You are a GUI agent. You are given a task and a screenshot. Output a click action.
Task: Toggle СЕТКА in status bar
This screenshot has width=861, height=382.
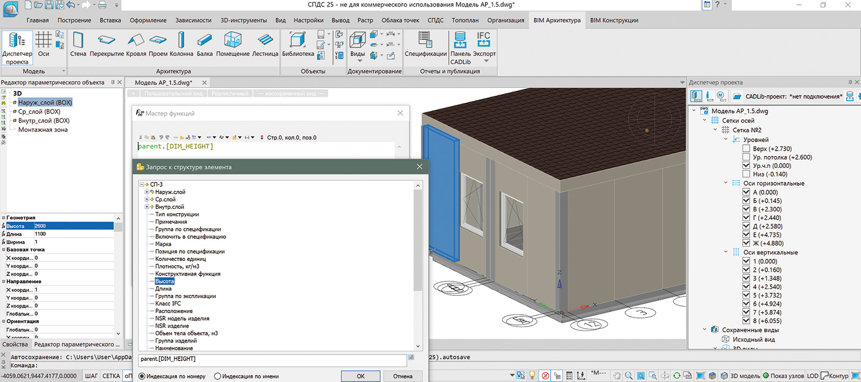point(111,376)
